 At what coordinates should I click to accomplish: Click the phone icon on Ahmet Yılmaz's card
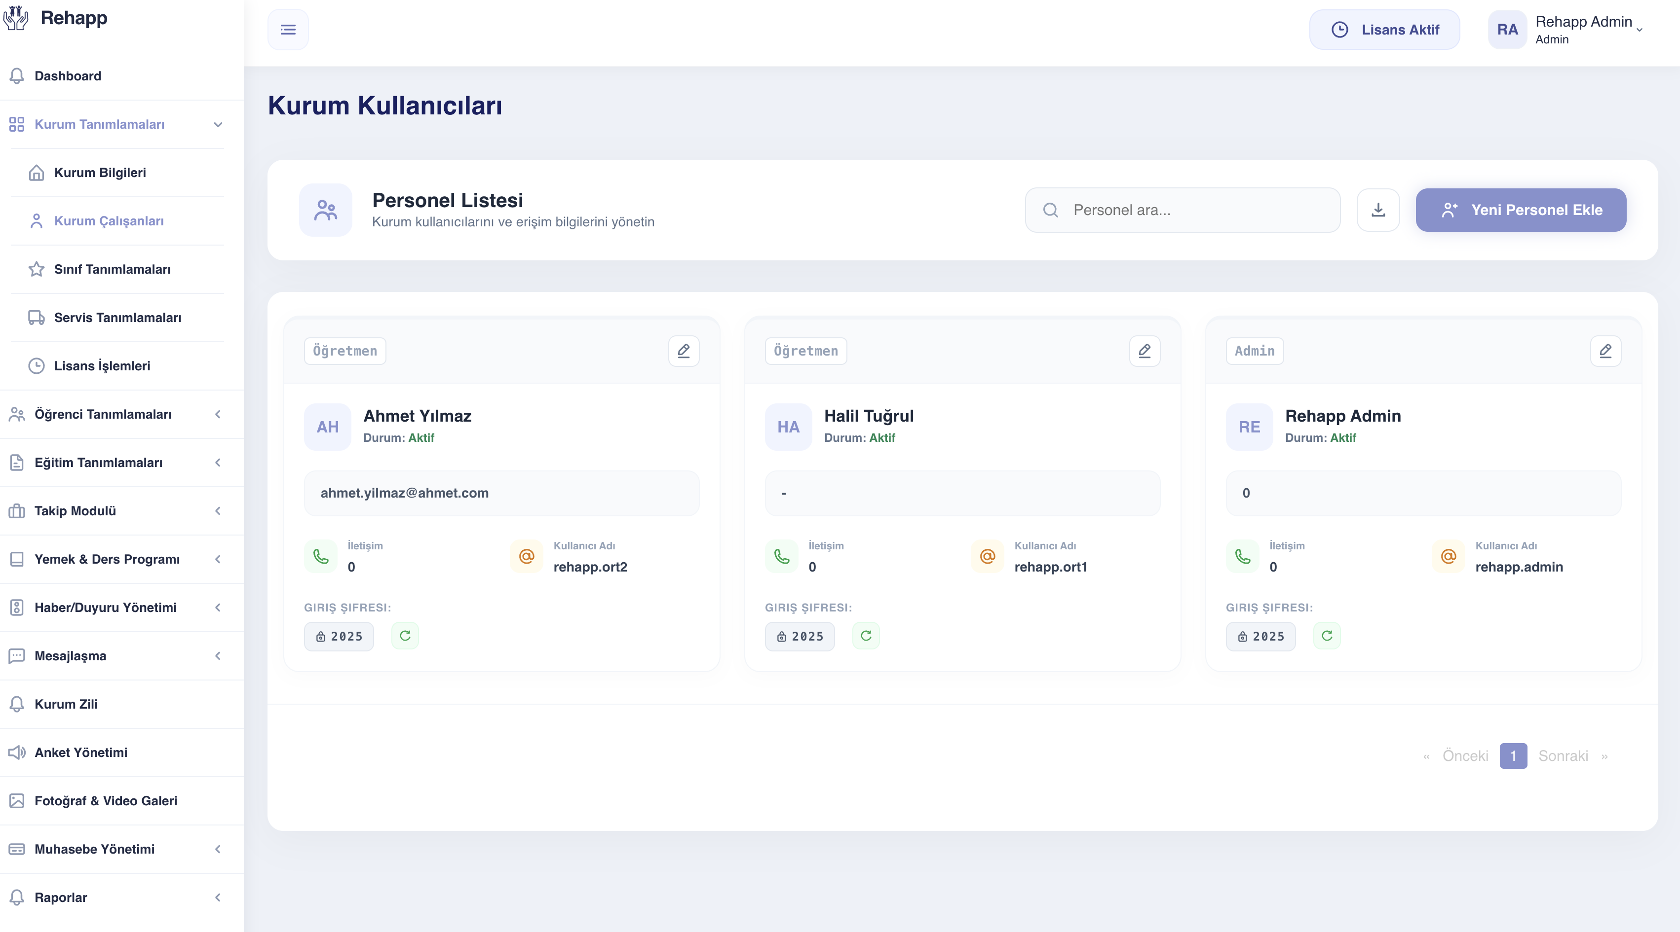pyautogui.click(x=321, y=556)
